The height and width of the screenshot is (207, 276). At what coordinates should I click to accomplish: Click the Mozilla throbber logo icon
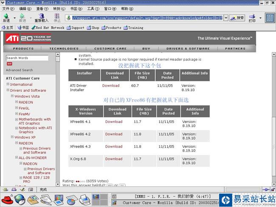click(270, 18)
